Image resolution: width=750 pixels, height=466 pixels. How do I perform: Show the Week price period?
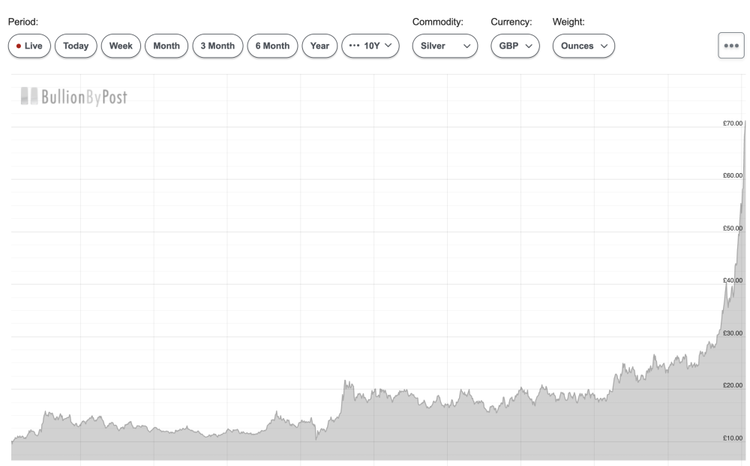[x=121, y=46]
